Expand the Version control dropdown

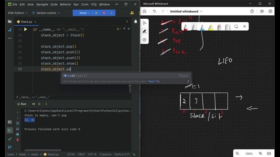pos(46,13)
